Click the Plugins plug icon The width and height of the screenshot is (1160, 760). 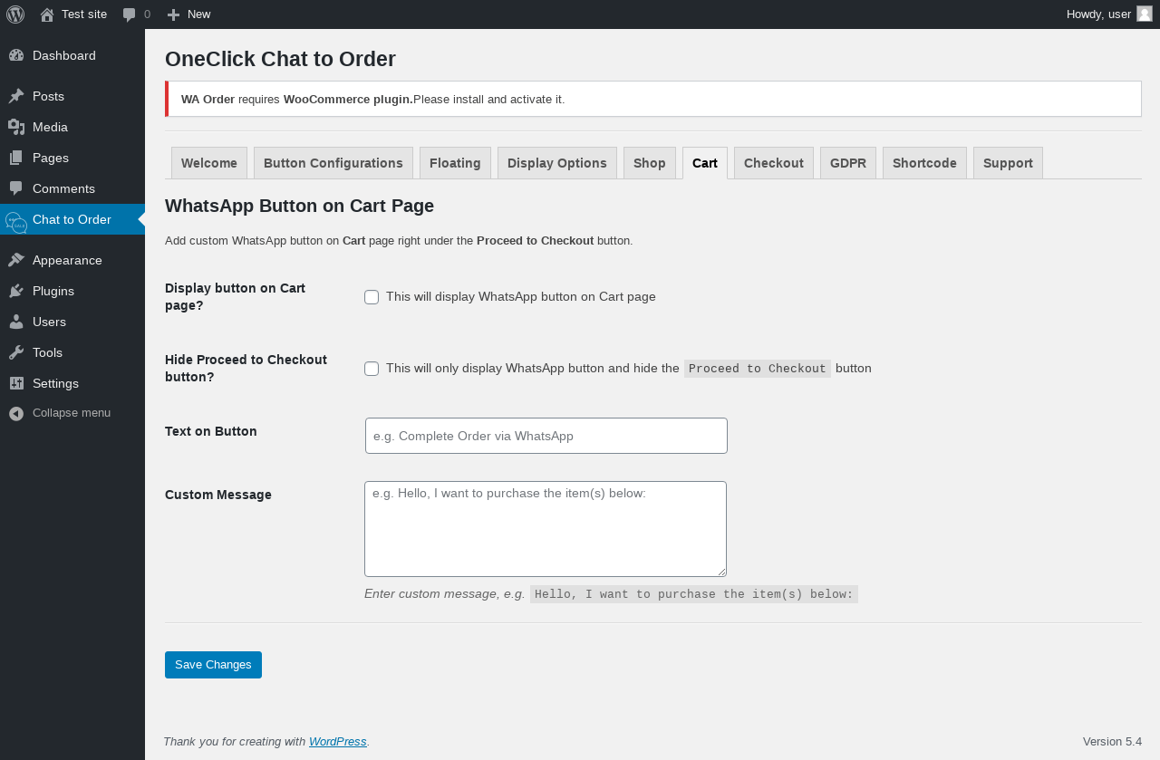16,291
